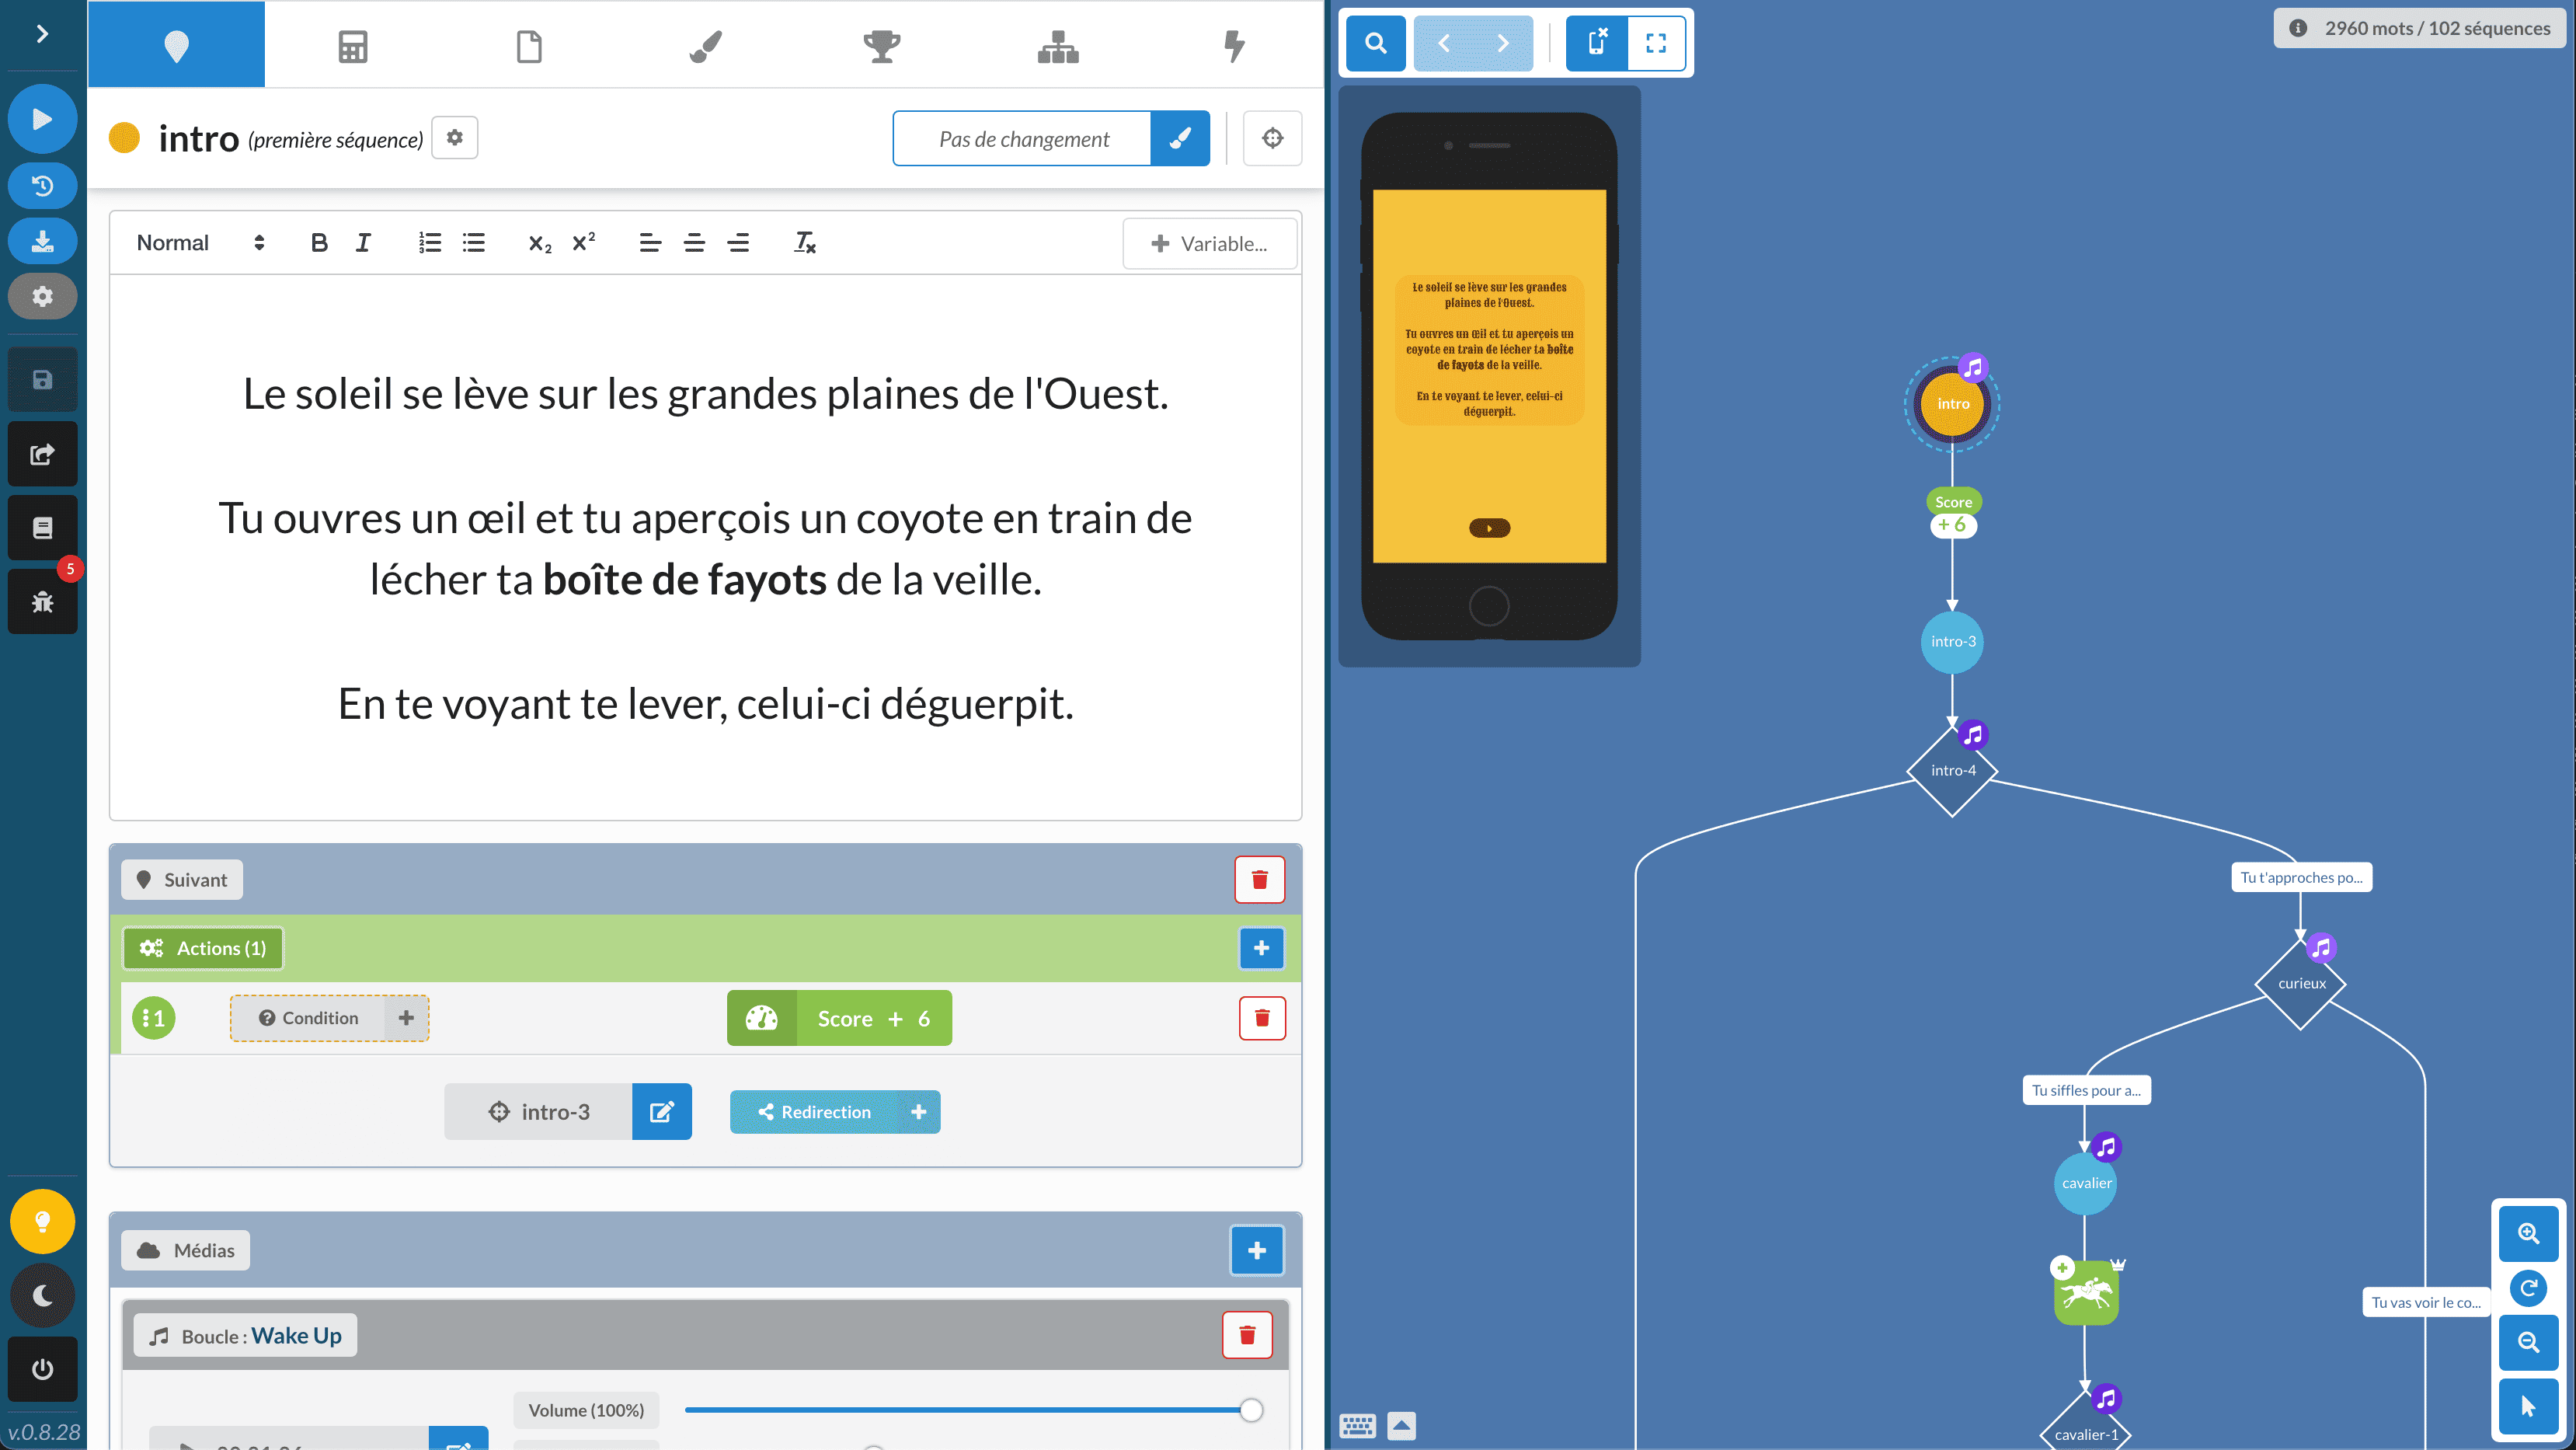Adjust the Volume 100% slider handle
The width and height of the screenshot is (2576, 1450).
[1250, 1410]
